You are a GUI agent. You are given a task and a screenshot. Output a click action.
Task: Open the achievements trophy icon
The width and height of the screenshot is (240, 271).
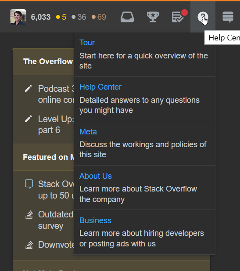point(153,17)
